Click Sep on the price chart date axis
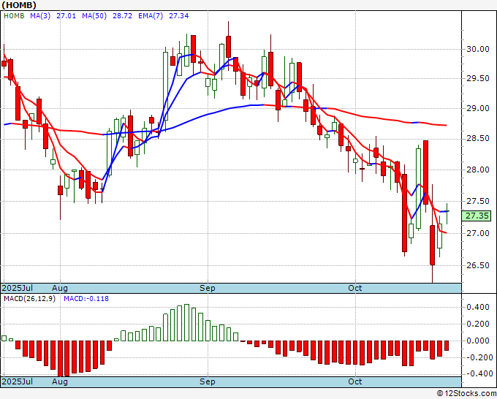This screenshot has width=497, height=399. [x=208, y=288]
